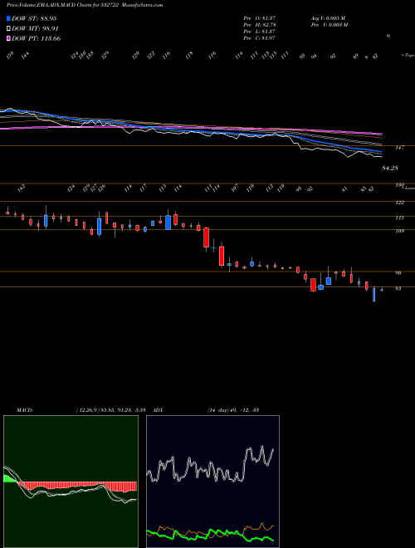Click the 122 price level axis label

(x=399, y=203)
